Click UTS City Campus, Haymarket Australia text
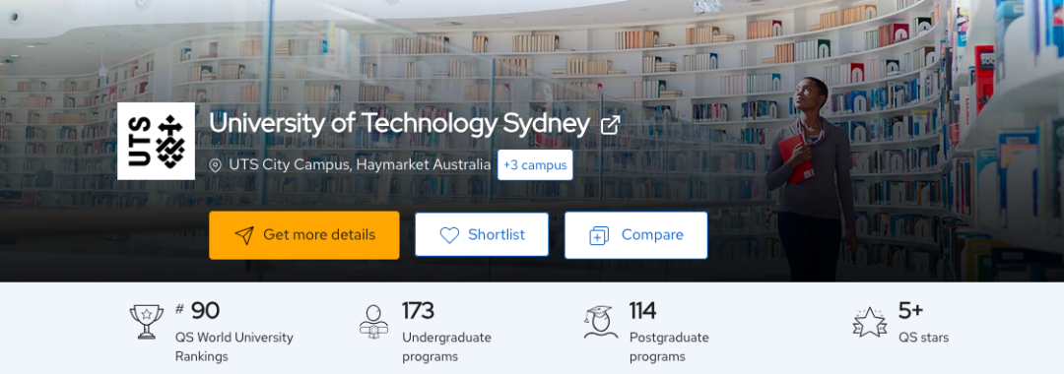The width and height of the screenshot is (1064, 374). 360,164
